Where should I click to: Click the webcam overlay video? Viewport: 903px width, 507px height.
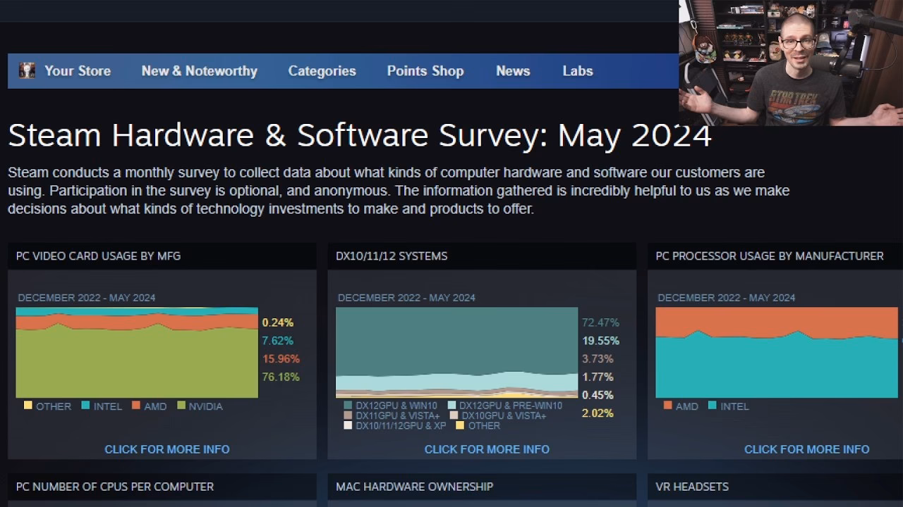pyautogui.click(x=791, y=63)
